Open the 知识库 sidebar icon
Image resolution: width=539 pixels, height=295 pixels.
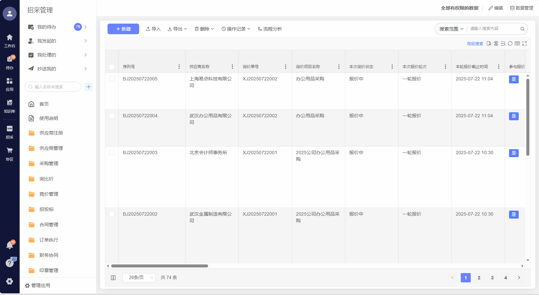tap(10, 106)
